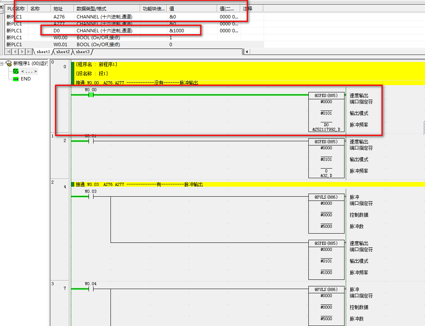425x326 pixels.
Task: Click the 新程序1 program icon in tree
Action: tap(8, 64)
